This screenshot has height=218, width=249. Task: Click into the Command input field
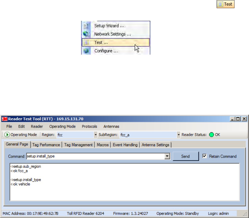[x=96, y=156]
